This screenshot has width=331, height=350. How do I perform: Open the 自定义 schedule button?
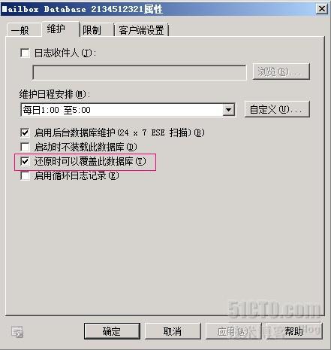click(x=277, y=109)
